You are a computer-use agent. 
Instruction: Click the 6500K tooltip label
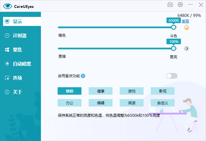point(174,21)
